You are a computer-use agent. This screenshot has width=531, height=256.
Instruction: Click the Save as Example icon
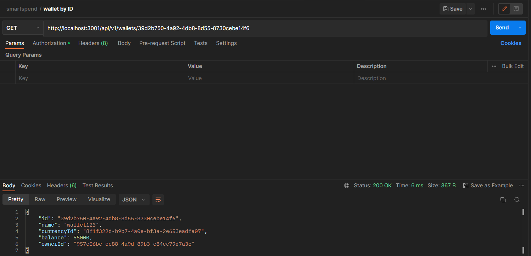[x=465, y=185]
